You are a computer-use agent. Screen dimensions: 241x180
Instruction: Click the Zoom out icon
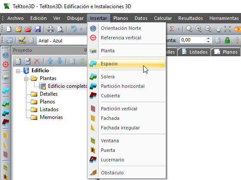point(208,29)
